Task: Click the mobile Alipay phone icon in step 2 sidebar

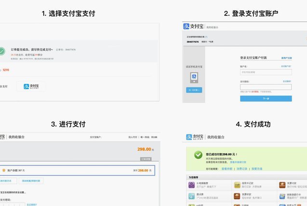Action: 194,77
